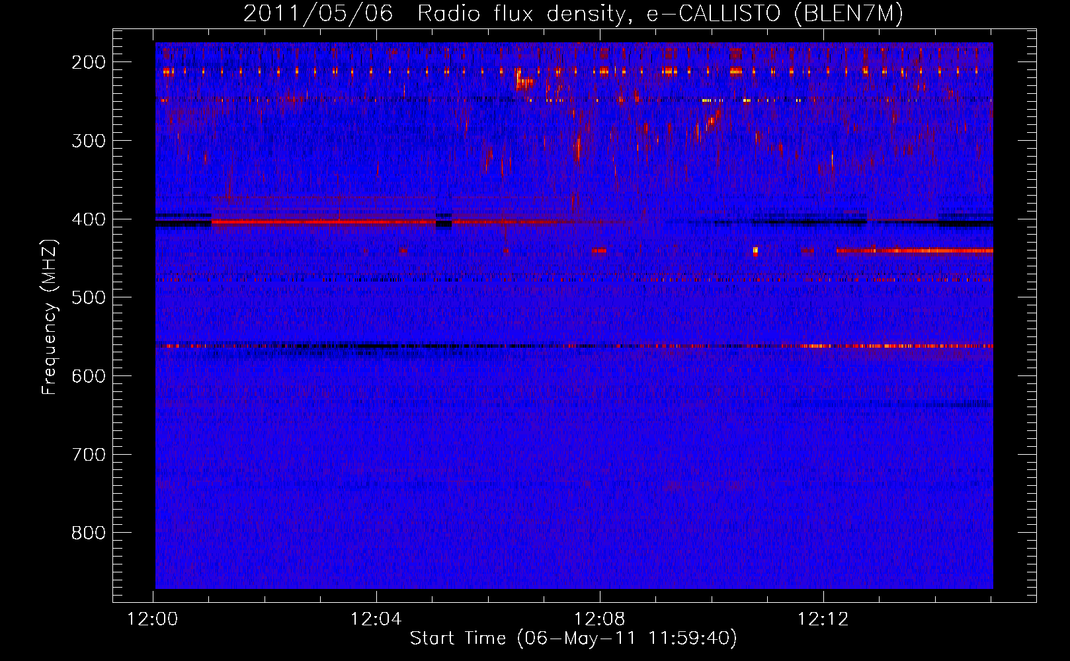Click the 700 frequency tick label
The height and width of the screenshot is (661, 1070).
point(88,455)
